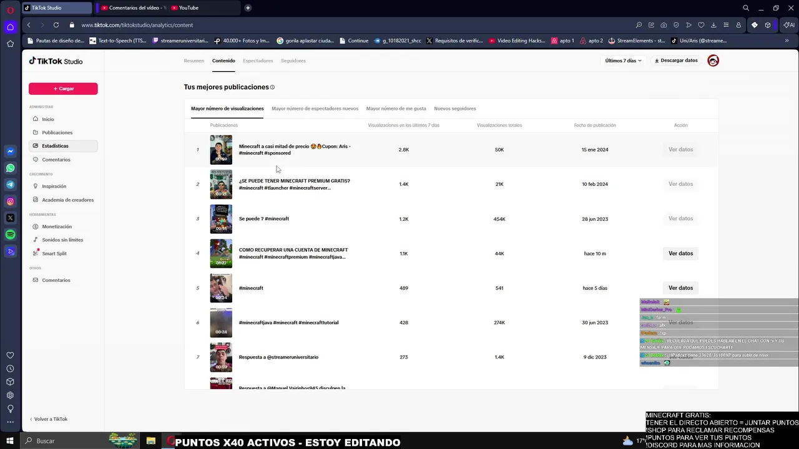
Task: Open Opera bookmarks star in sidebar
Action: point(10,44)
